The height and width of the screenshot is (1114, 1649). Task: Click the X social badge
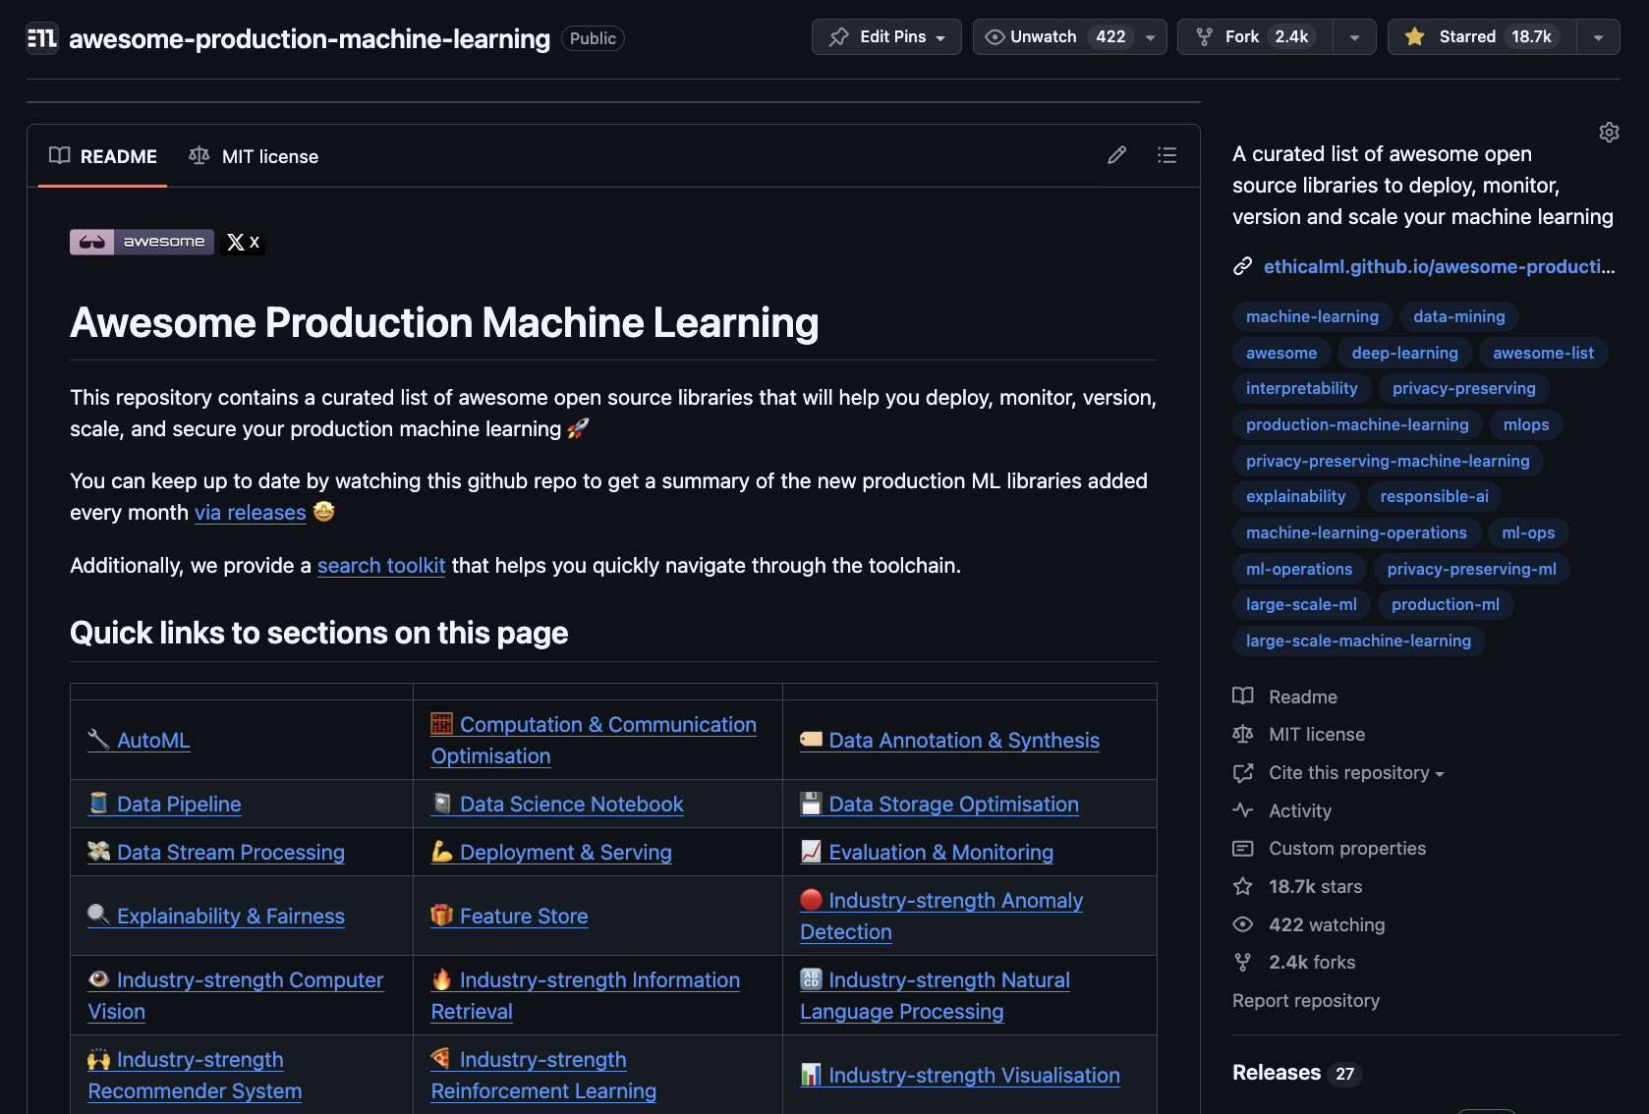coord(243,242)
